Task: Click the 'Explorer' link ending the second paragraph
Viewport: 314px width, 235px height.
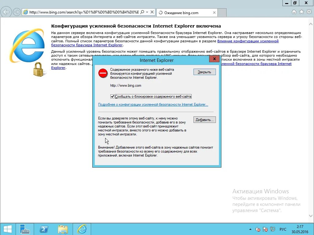Action: (58, 68)
